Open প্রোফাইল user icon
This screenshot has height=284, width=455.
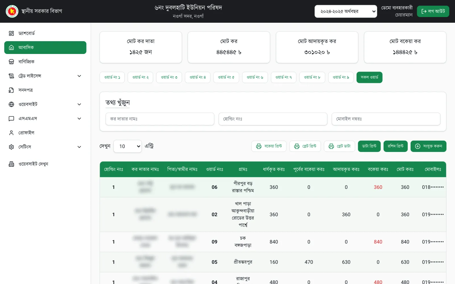point(11,133)
